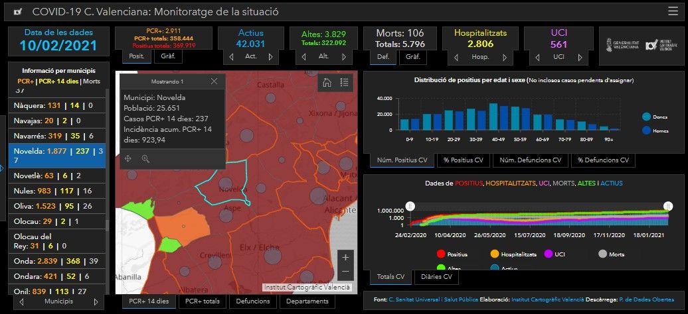688x314 pixels.
Task: Open Institut Cartogràfic Valencià footer link
Action: [x=547, y=300]
